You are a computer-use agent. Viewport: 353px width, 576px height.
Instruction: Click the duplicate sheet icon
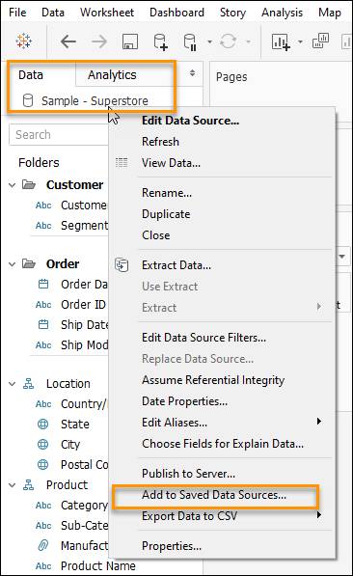[x=320, y=41]
